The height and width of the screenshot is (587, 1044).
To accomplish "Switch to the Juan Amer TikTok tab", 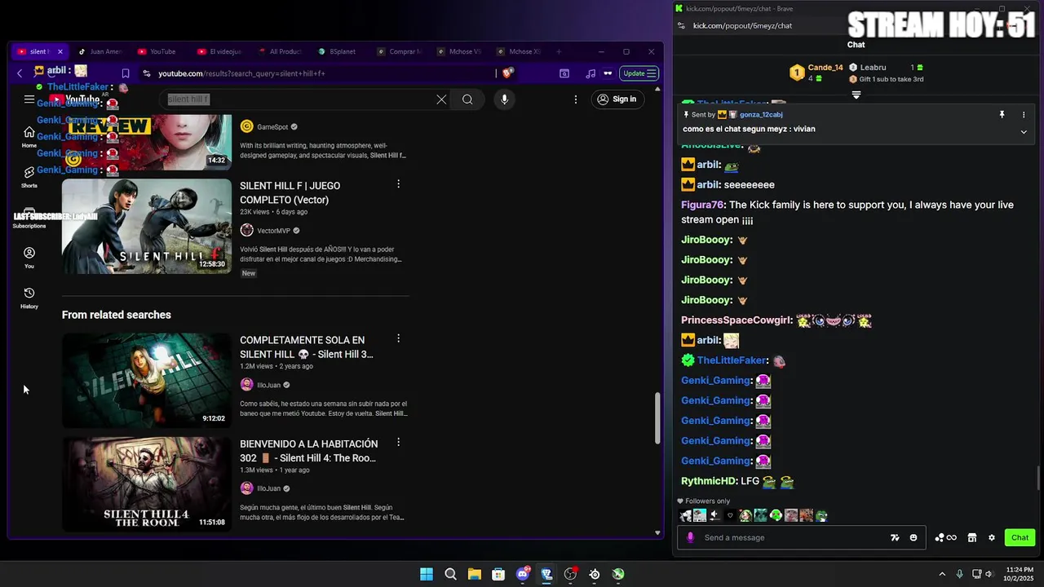I will tap(100, 51).
